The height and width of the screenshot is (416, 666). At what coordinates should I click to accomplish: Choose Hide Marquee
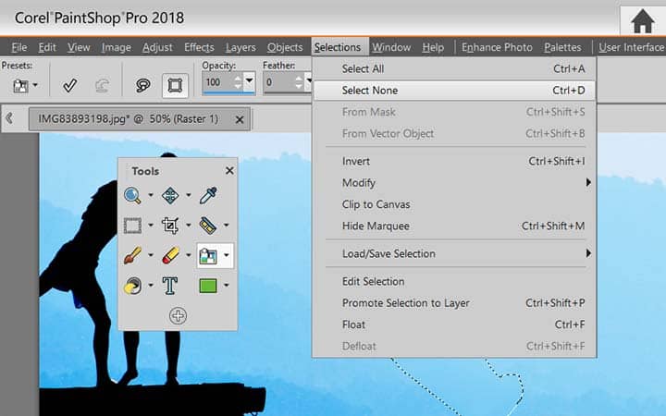tap(454, 226)
